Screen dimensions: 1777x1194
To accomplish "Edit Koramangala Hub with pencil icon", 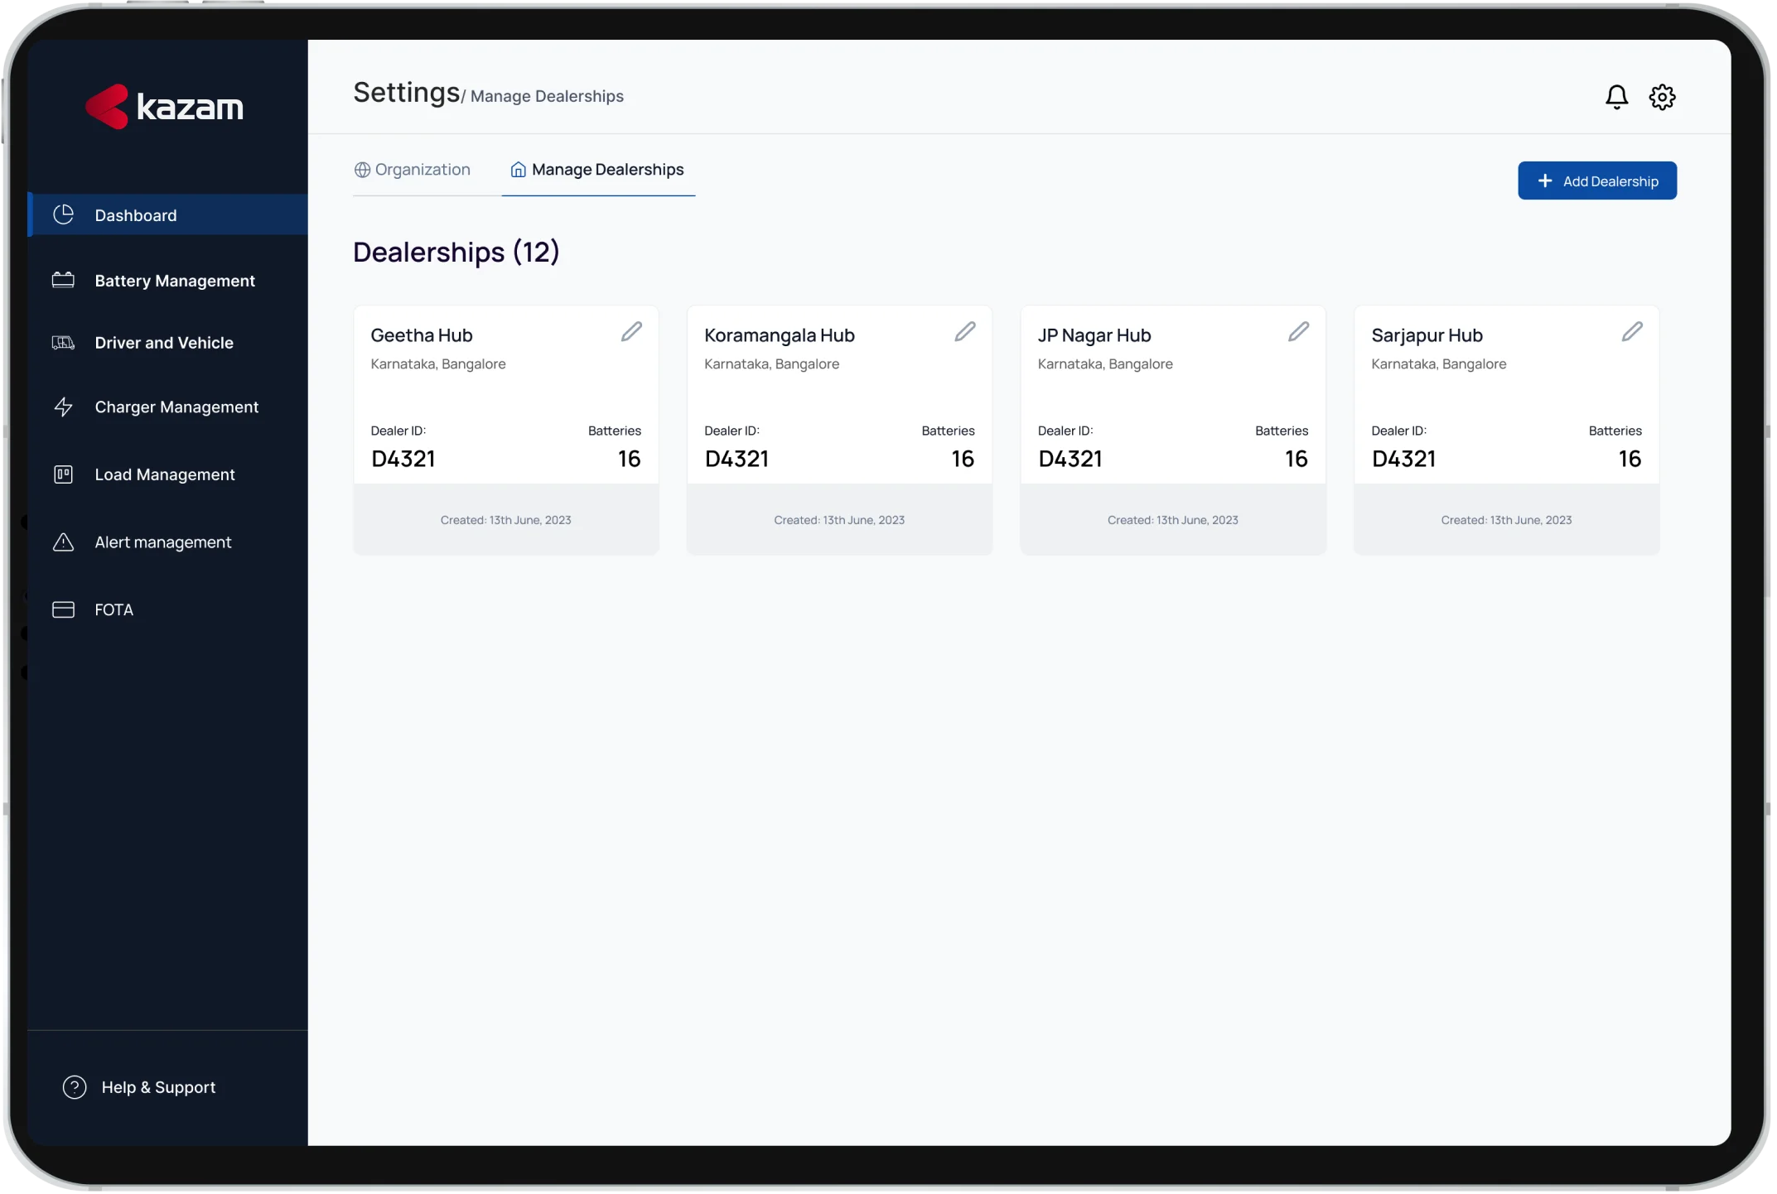I will (x=967, y=332).
